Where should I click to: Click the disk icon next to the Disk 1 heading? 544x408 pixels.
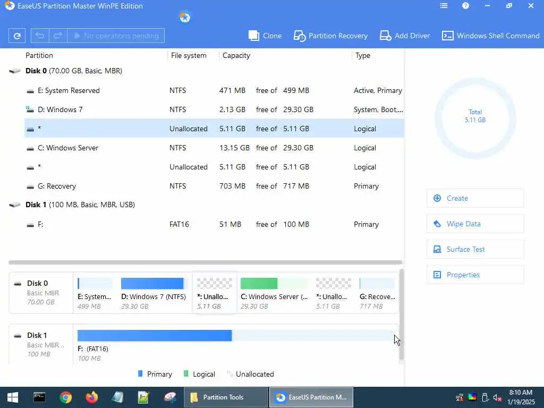point(14,205)
